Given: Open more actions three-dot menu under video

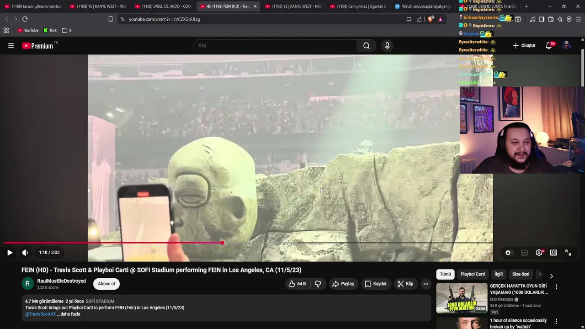Looking at the screenshot, I should point(425,284).
